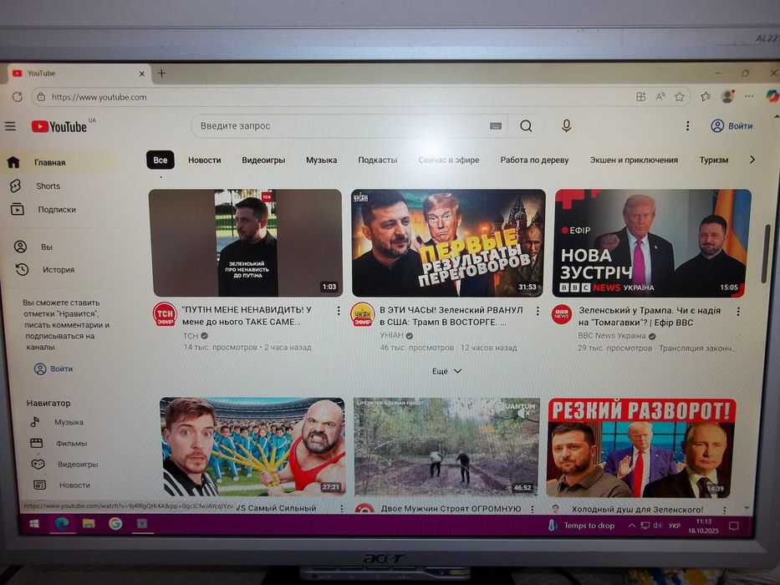
Task: Open Нова зустріч BBC News thumbnail
Action: coord(652,243)
